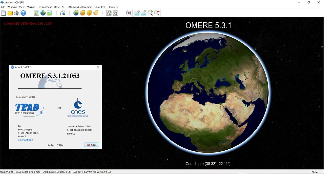Click the plain orange sphere toolbar icon
This screenshot has height=182, width=324.
coord(83,13)
